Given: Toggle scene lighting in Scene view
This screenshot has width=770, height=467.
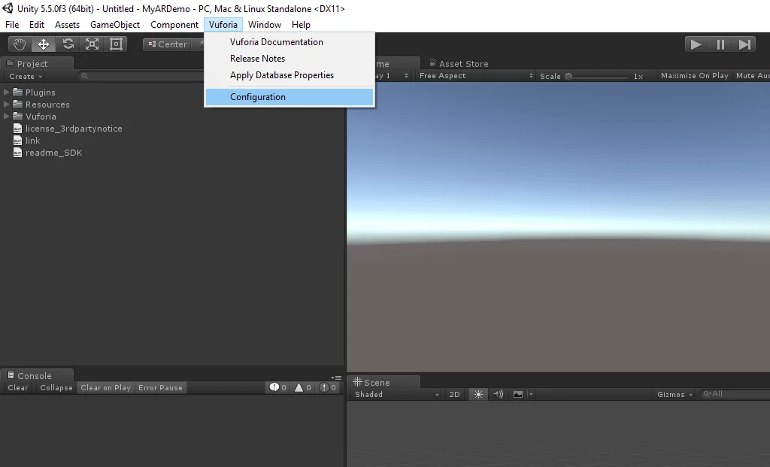Looking at the screenshot, I should (477, 393).
